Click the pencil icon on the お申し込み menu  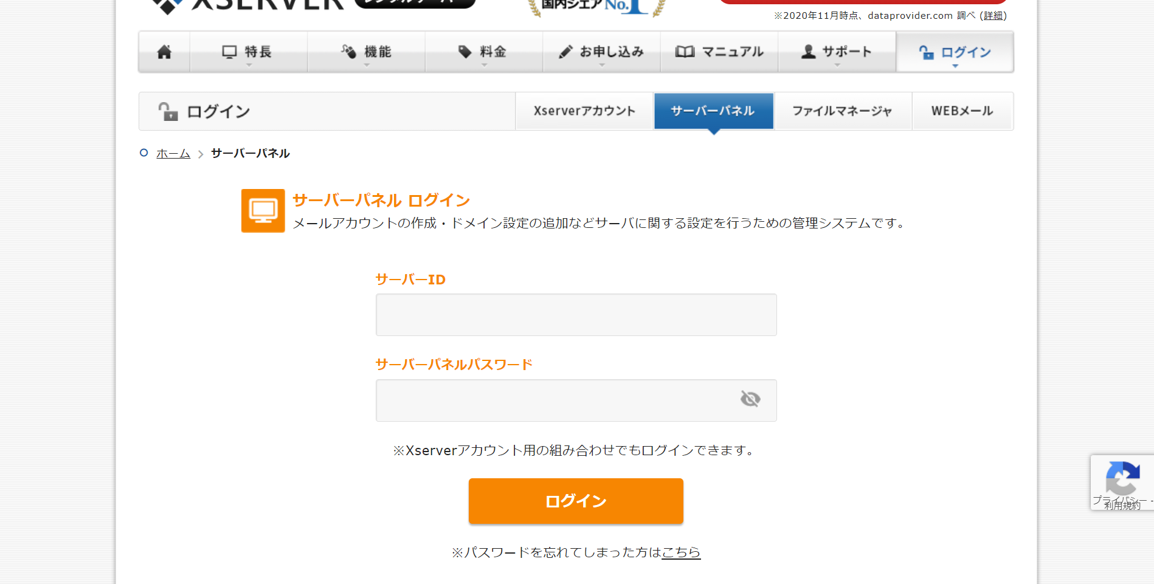click(x=565, y=52)
